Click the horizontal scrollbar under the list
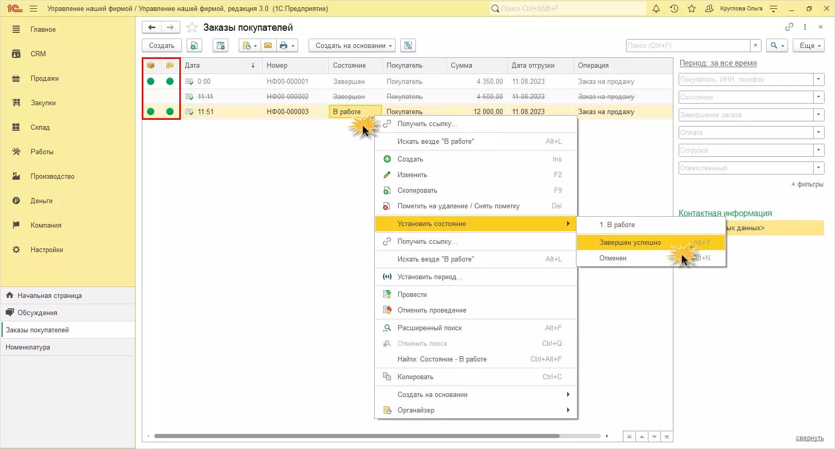This screenshot has height=449, width=835. pos(357,436)
